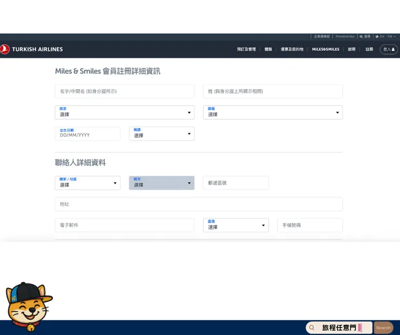Open the 區碼 dropdown
This screenshot has width=400, height=335.
pyautogui.click(x=236, y=225)
